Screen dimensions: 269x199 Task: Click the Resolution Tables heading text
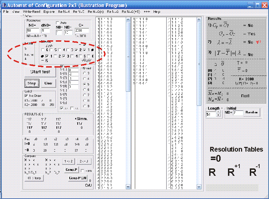[236, 150]
